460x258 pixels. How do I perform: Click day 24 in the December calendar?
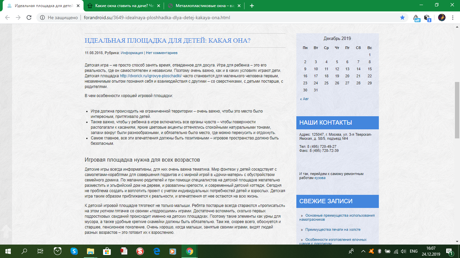click(x=316, y=83)
